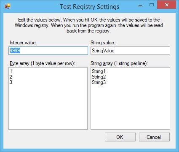Minimize the Test Registry Settings window
Image resolution: width=179 pixels, height=152 pixels.
click(140, 6)
